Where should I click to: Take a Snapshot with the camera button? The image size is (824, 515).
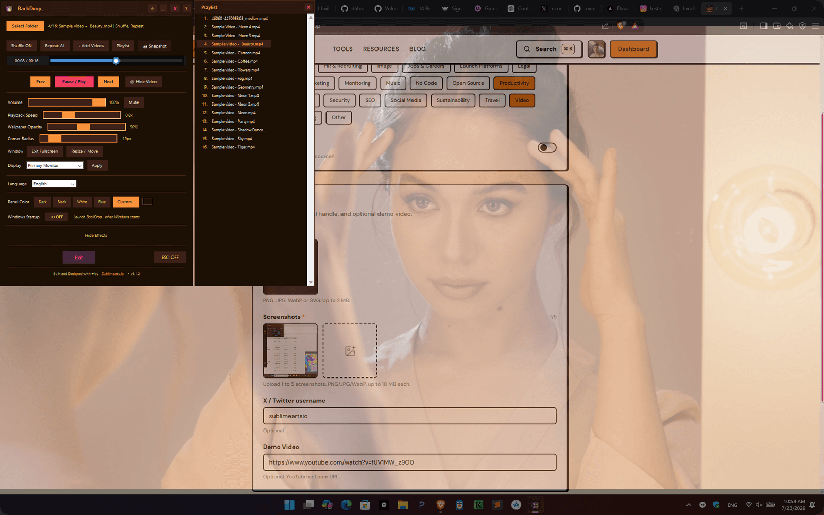point(154,46)
